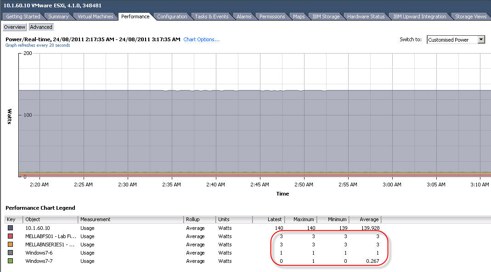This screenshot has width=491, height=272.
Task: Switch to the Overview performance view
Action: coord(15,27)
